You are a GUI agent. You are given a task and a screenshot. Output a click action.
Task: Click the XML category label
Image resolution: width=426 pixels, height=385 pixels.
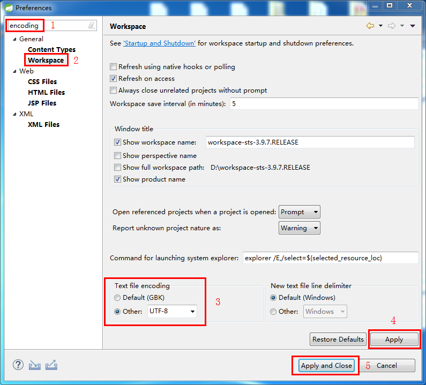pyautogui.click(x=26, y=114)
